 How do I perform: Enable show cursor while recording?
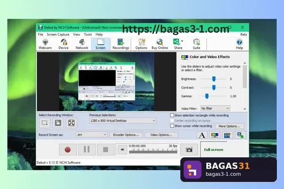click(x=172, y=126)
